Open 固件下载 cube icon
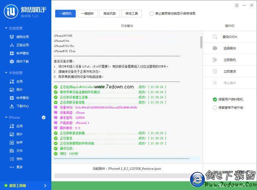 12,62
